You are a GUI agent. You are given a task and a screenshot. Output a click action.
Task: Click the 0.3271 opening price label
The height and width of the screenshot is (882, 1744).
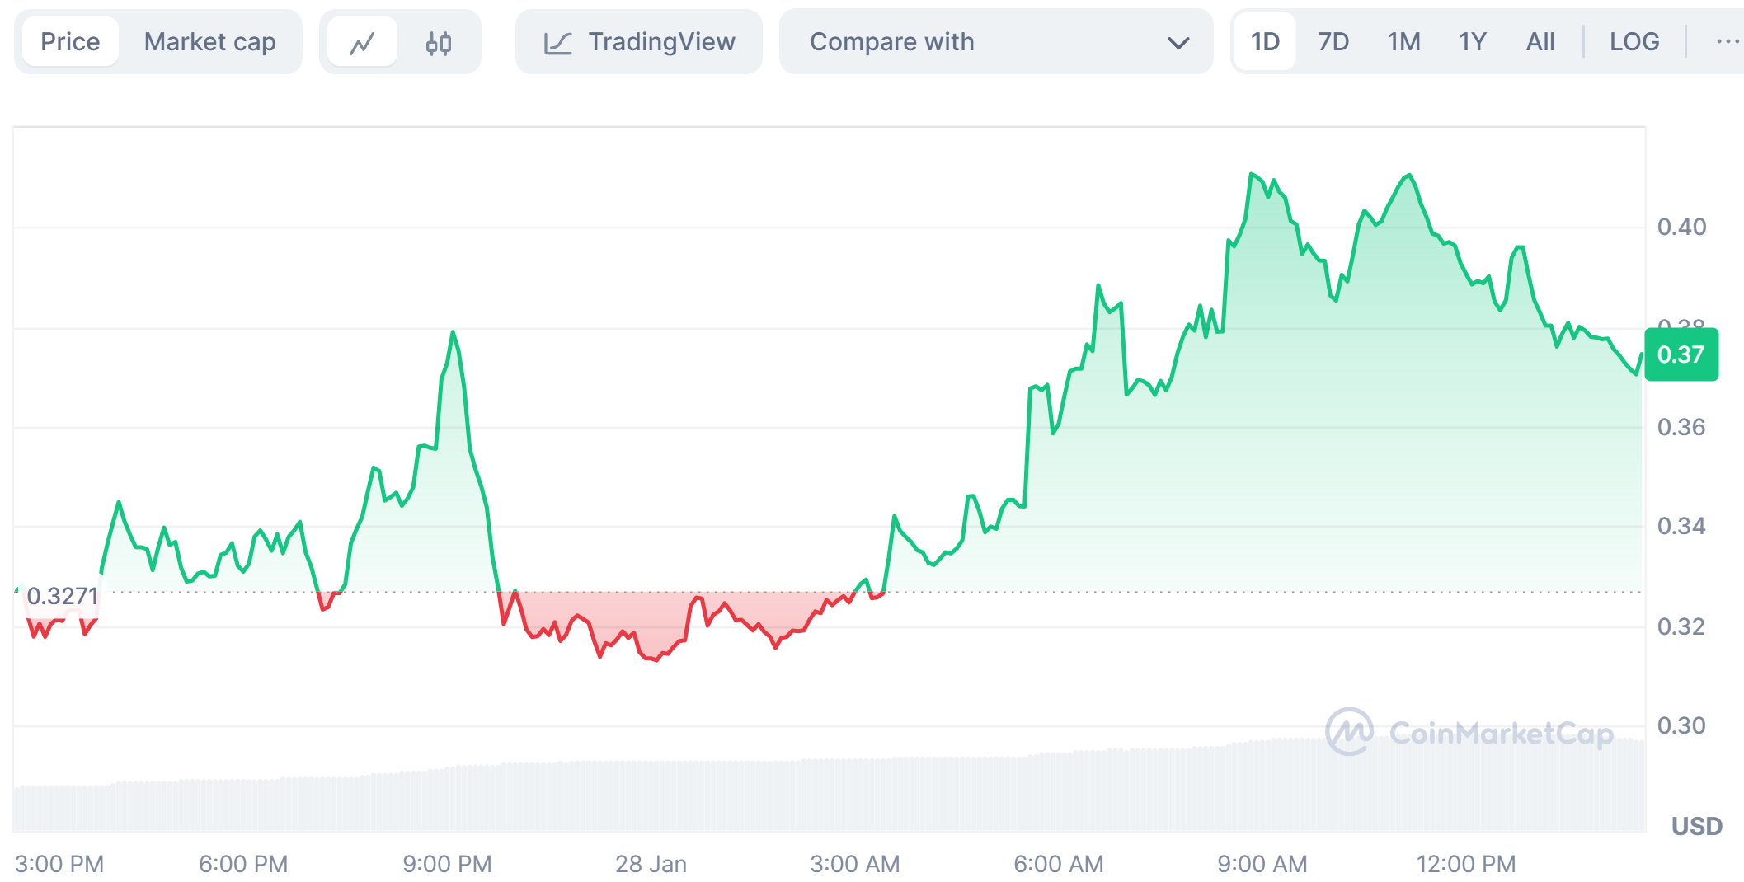tap(62, 596)
